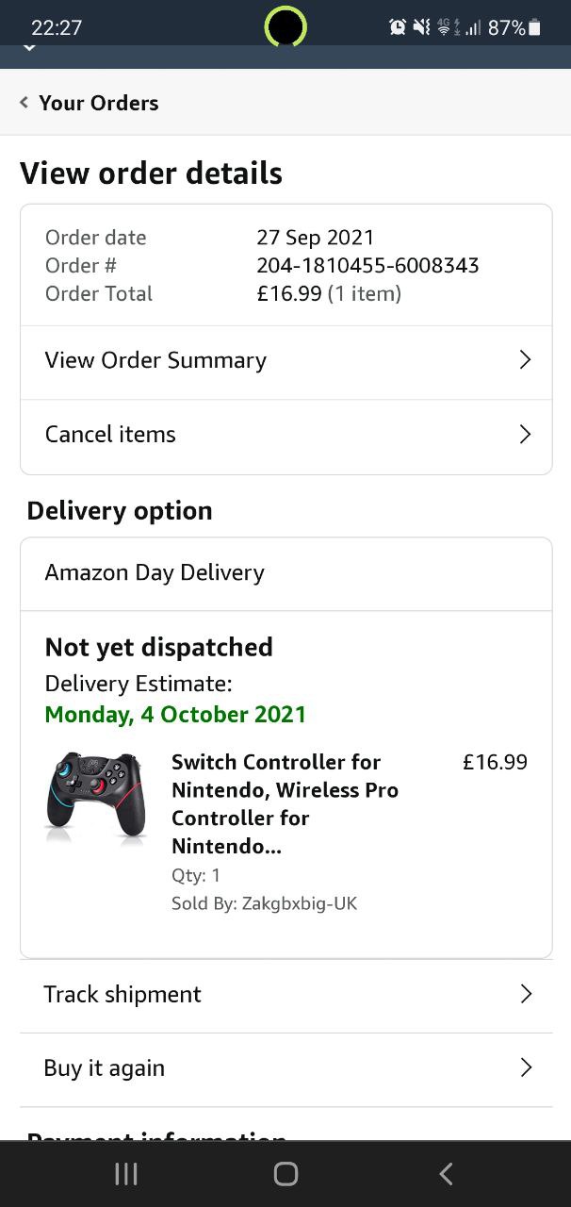
Task: Tap the muted sound status icon
Action: (421, 27)
